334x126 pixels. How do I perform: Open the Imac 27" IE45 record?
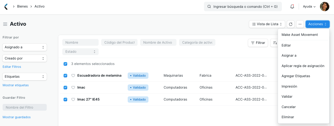click(88, 100)
